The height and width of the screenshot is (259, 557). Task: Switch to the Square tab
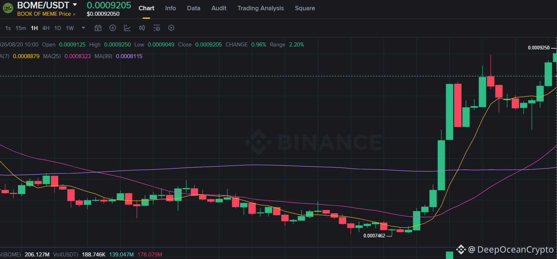tap(305, 8)
